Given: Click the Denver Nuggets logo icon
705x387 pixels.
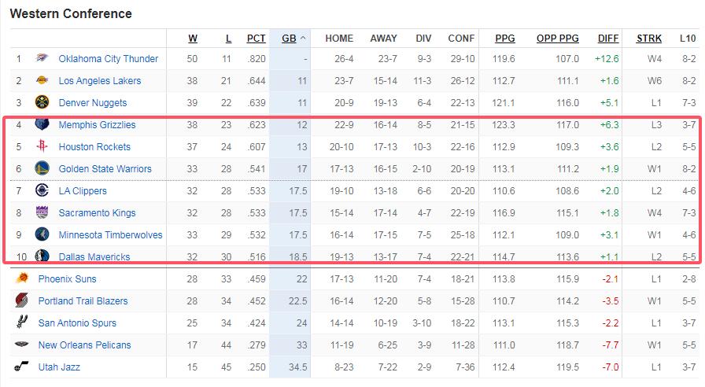Looking at the screenshot, I should coord(42,103).
